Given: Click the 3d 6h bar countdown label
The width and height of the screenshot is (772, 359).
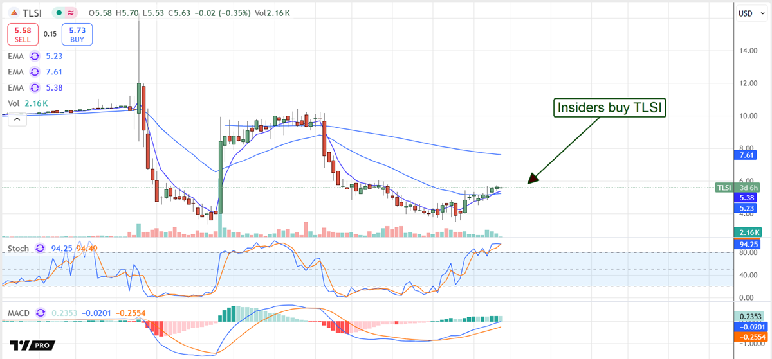Looking at the screenshot, I should coord(746,188).
